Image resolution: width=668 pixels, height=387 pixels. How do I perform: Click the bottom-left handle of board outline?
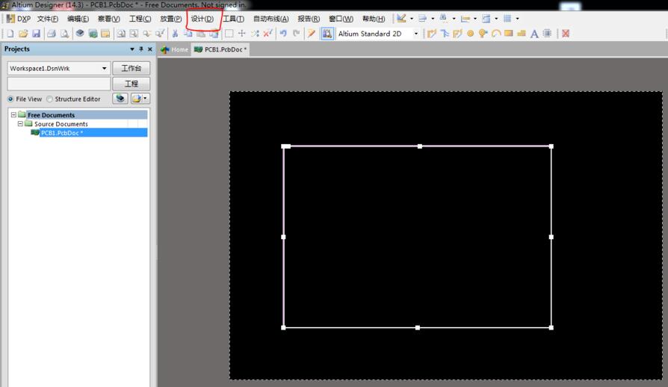pyautogui.click(x=283, y=327)
